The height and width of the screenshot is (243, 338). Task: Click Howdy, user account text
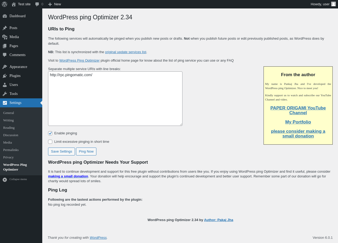coord(320,4)
